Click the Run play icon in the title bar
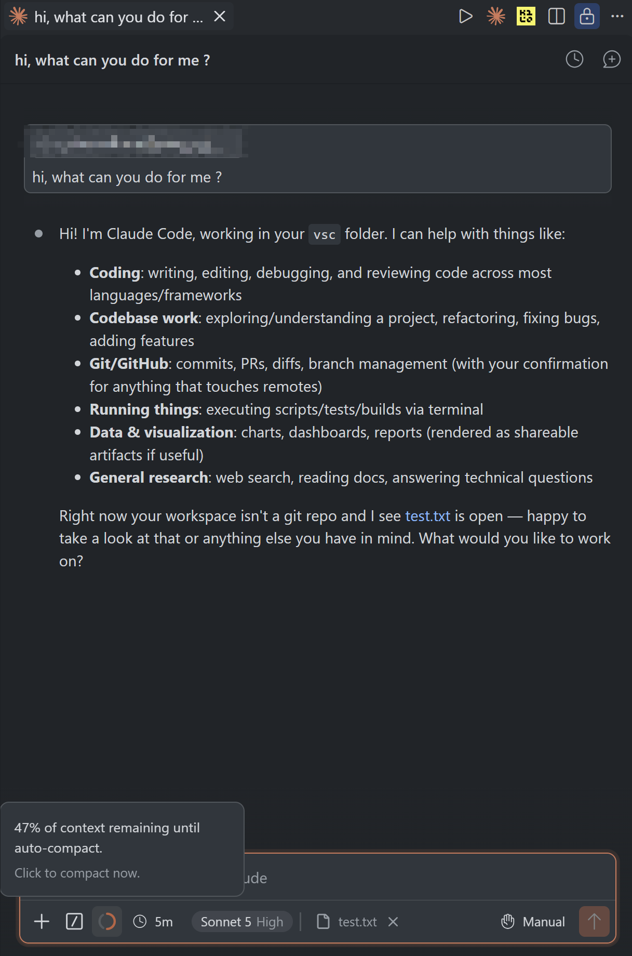 (465, 17)
